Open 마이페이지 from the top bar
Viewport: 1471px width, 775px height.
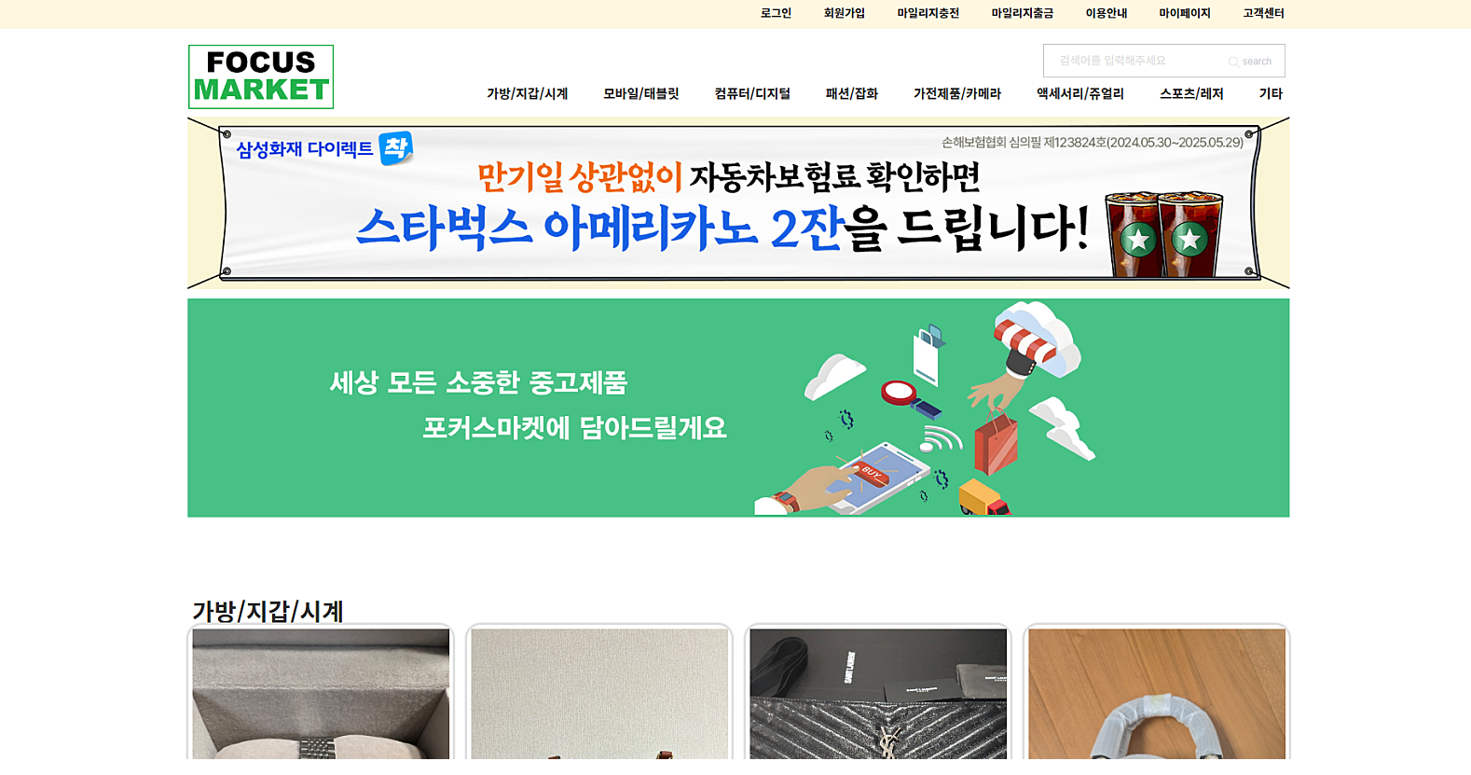pyautogui.click(x=1185, y=13)
